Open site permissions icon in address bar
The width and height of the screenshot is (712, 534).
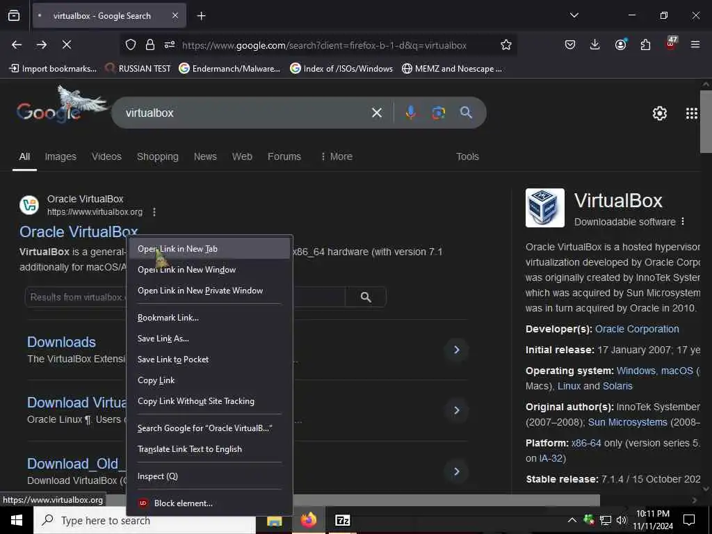click(170, 45)
